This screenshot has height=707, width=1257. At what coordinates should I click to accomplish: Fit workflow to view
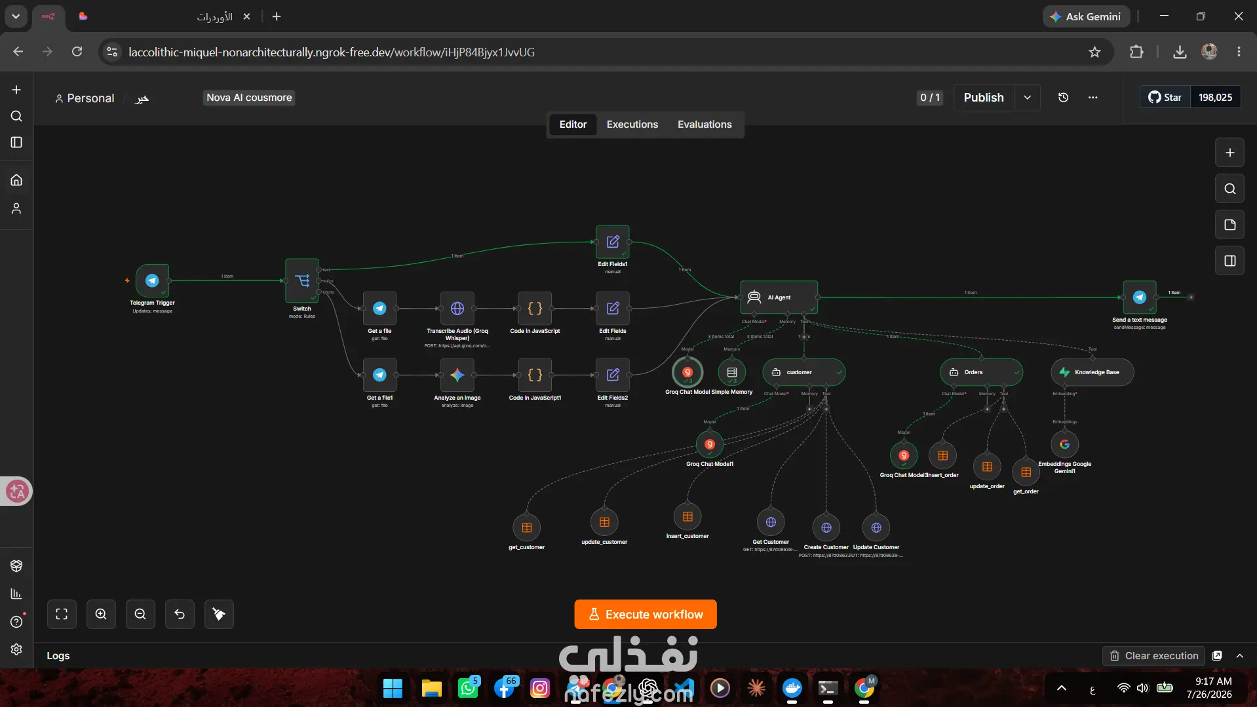[62, 614]
